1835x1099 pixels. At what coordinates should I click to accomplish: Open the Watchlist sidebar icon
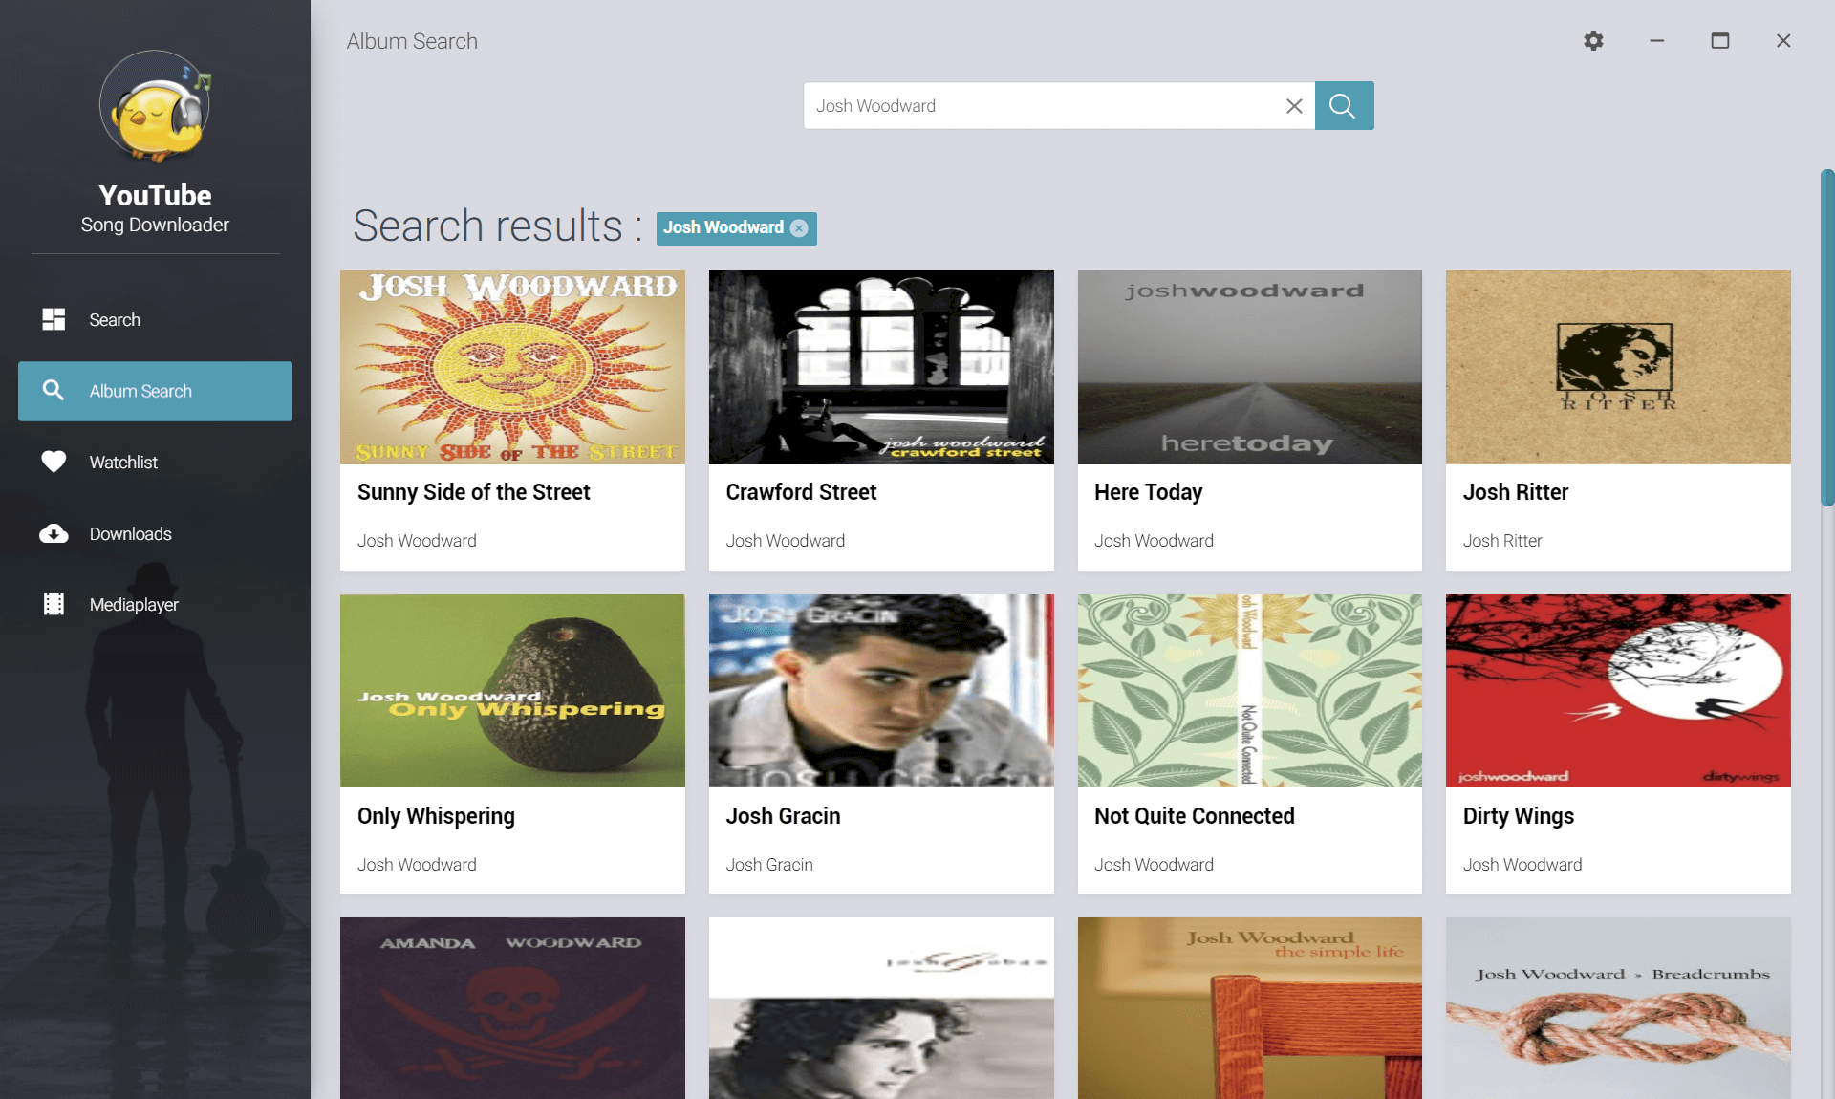pos(51,462)
